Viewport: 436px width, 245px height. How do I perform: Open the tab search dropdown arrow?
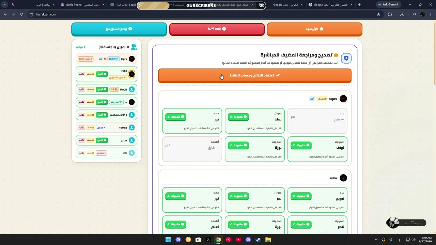point(4,5)
